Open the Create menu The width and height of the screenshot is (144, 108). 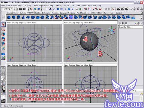point(21,6)
